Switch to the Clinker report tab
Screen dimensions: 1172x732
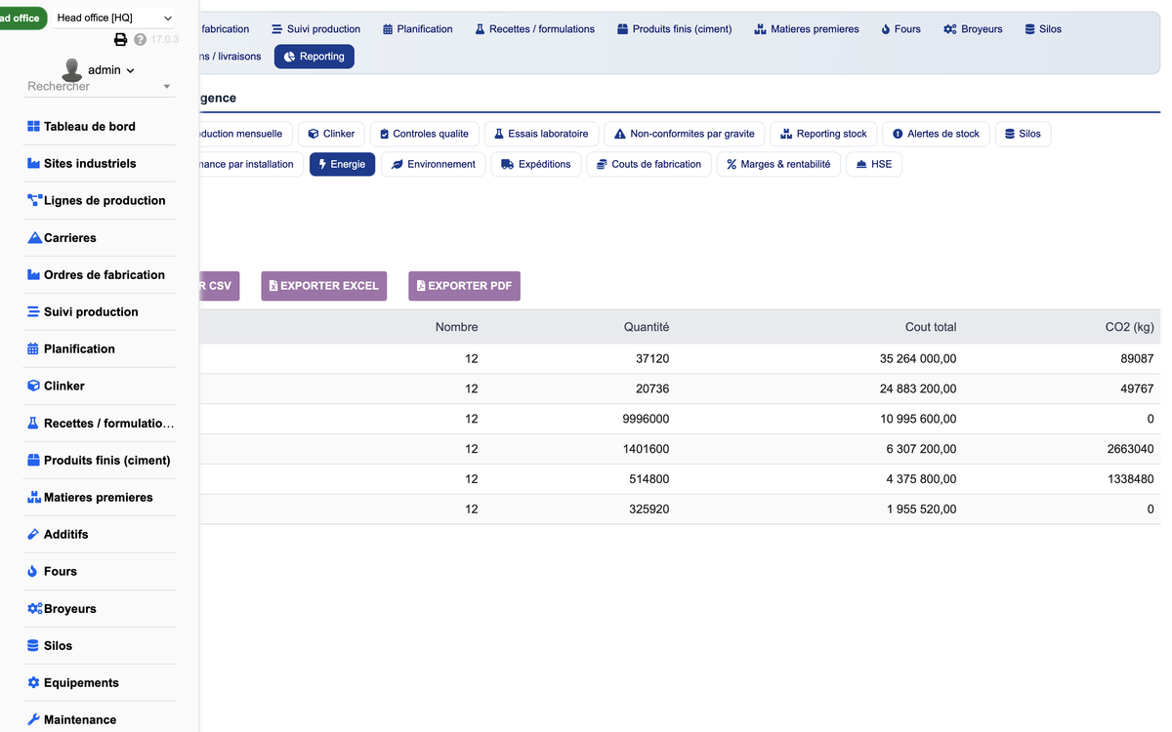click(x=332, y=134)
